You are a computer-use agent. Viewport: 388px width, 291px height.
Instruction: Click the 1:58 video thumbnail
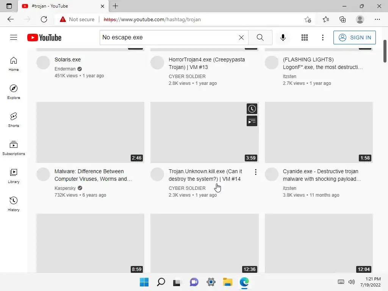click(x=319, y=132)
